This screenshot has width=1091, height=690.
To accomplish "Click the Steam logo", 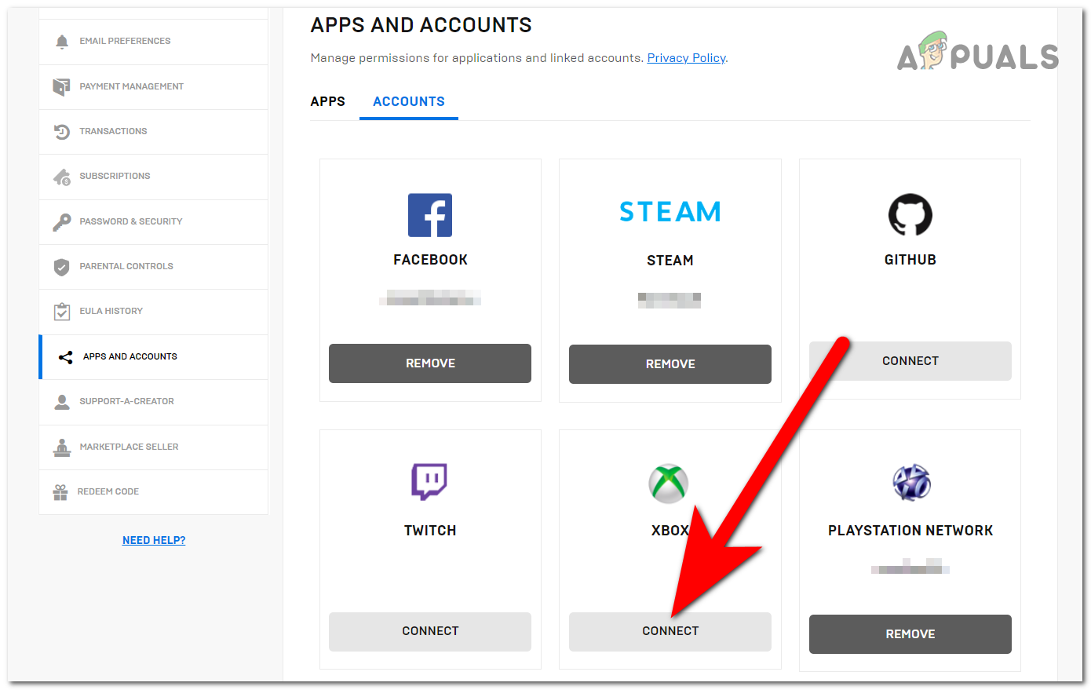I will [x=670, y=211].
